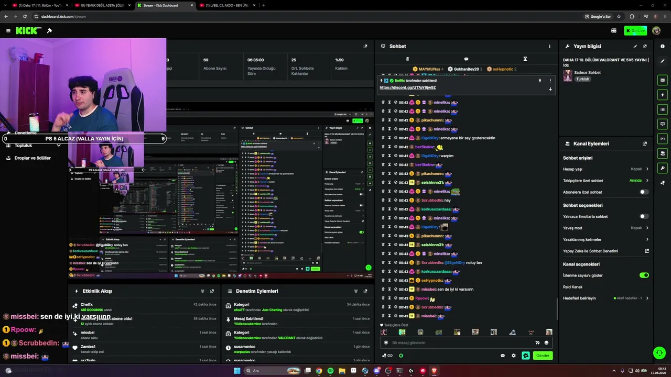Screen dimensions: 671x377
Task: Pop out the Yayın bilgisi panel
Action: click(645, 46)
